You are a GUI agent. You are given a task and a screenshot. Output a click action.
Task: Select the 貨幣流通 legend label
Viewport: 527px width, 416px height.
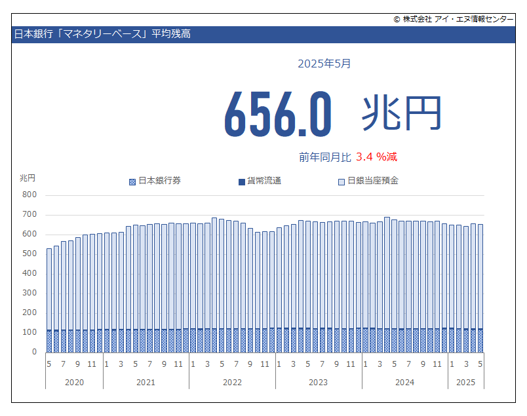pyautogui.click(x=264, y=181)
